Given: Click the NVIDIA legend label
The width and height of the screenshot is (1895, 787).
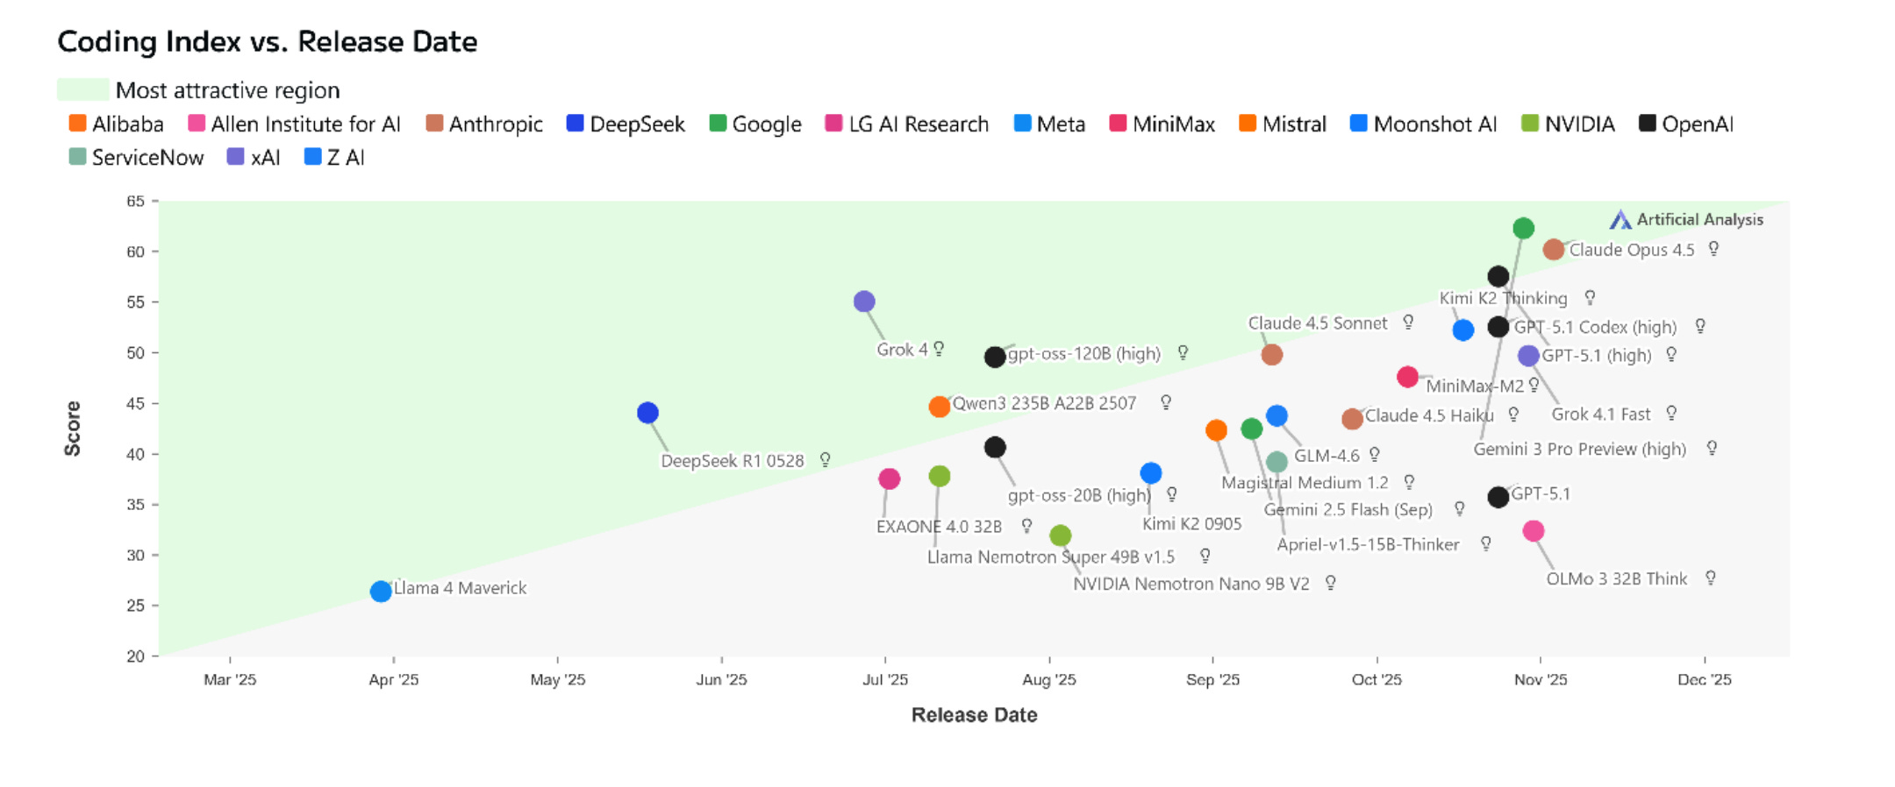Looking at the screenshot, I should pos(1580,124).
